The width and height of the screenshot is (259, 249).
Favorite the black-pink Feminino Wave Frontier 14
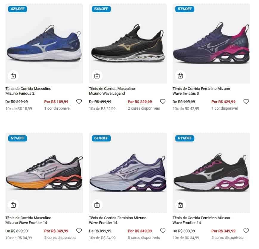pos(246,231)
